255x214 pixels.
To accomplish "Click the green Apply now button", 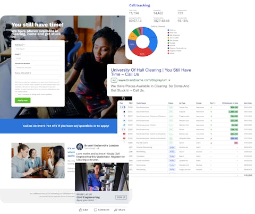I will [x=23, y=100].
